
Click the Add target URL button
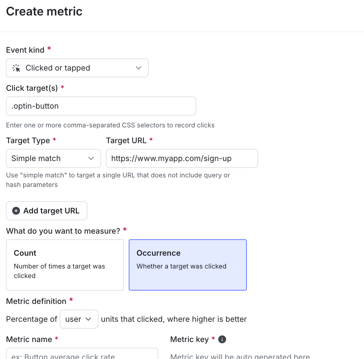46,211
